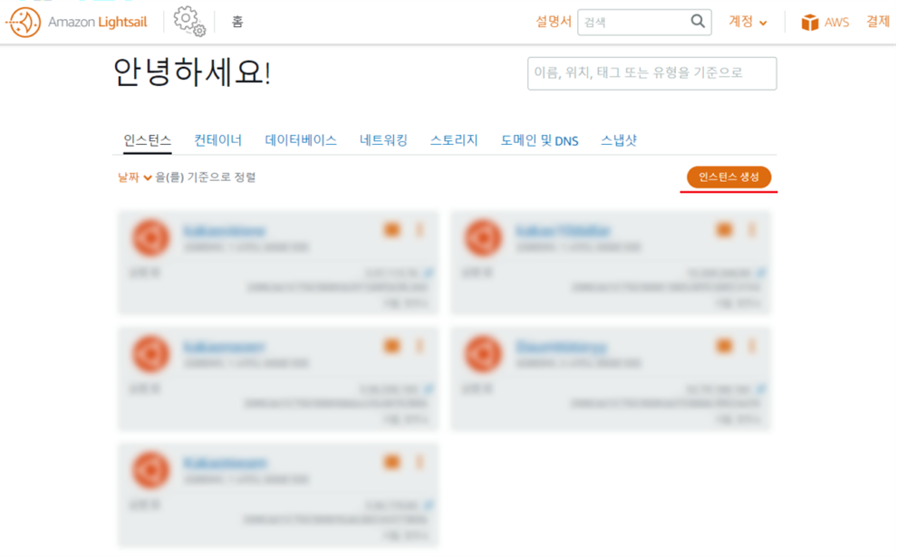Open three-dot menu on middle-left instance card
Image resolution: width=897 pixels, height=556 pixels.
tap(420, 346)
